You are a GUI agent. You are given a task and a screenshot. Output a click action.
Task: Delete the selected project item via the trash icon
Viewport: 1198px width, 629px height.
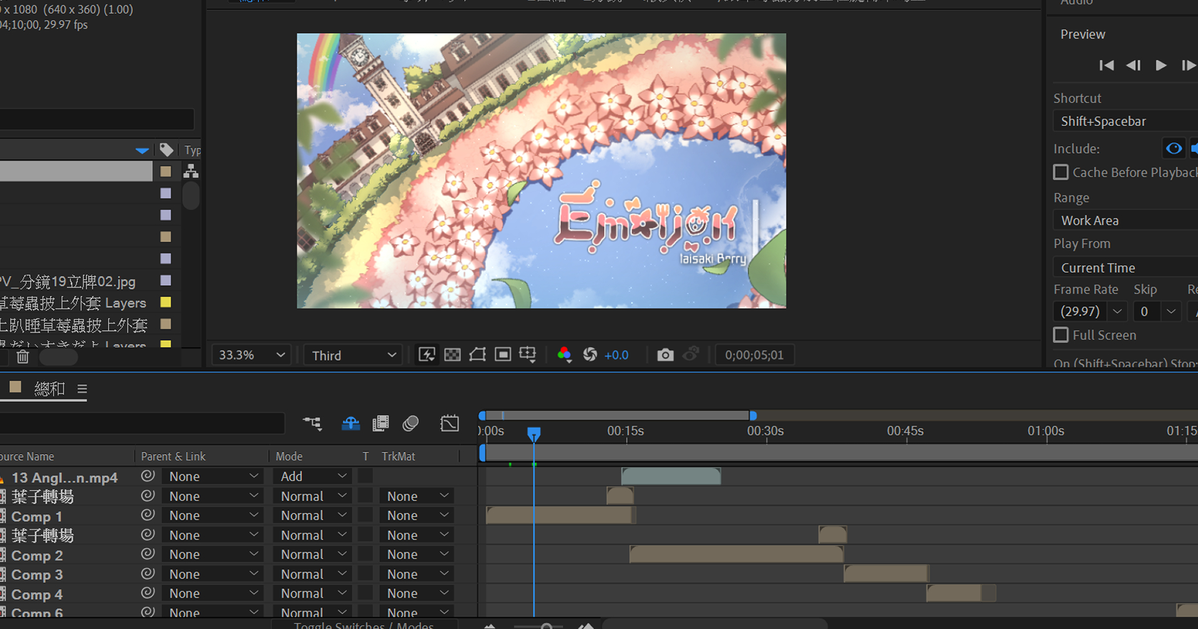23,357
